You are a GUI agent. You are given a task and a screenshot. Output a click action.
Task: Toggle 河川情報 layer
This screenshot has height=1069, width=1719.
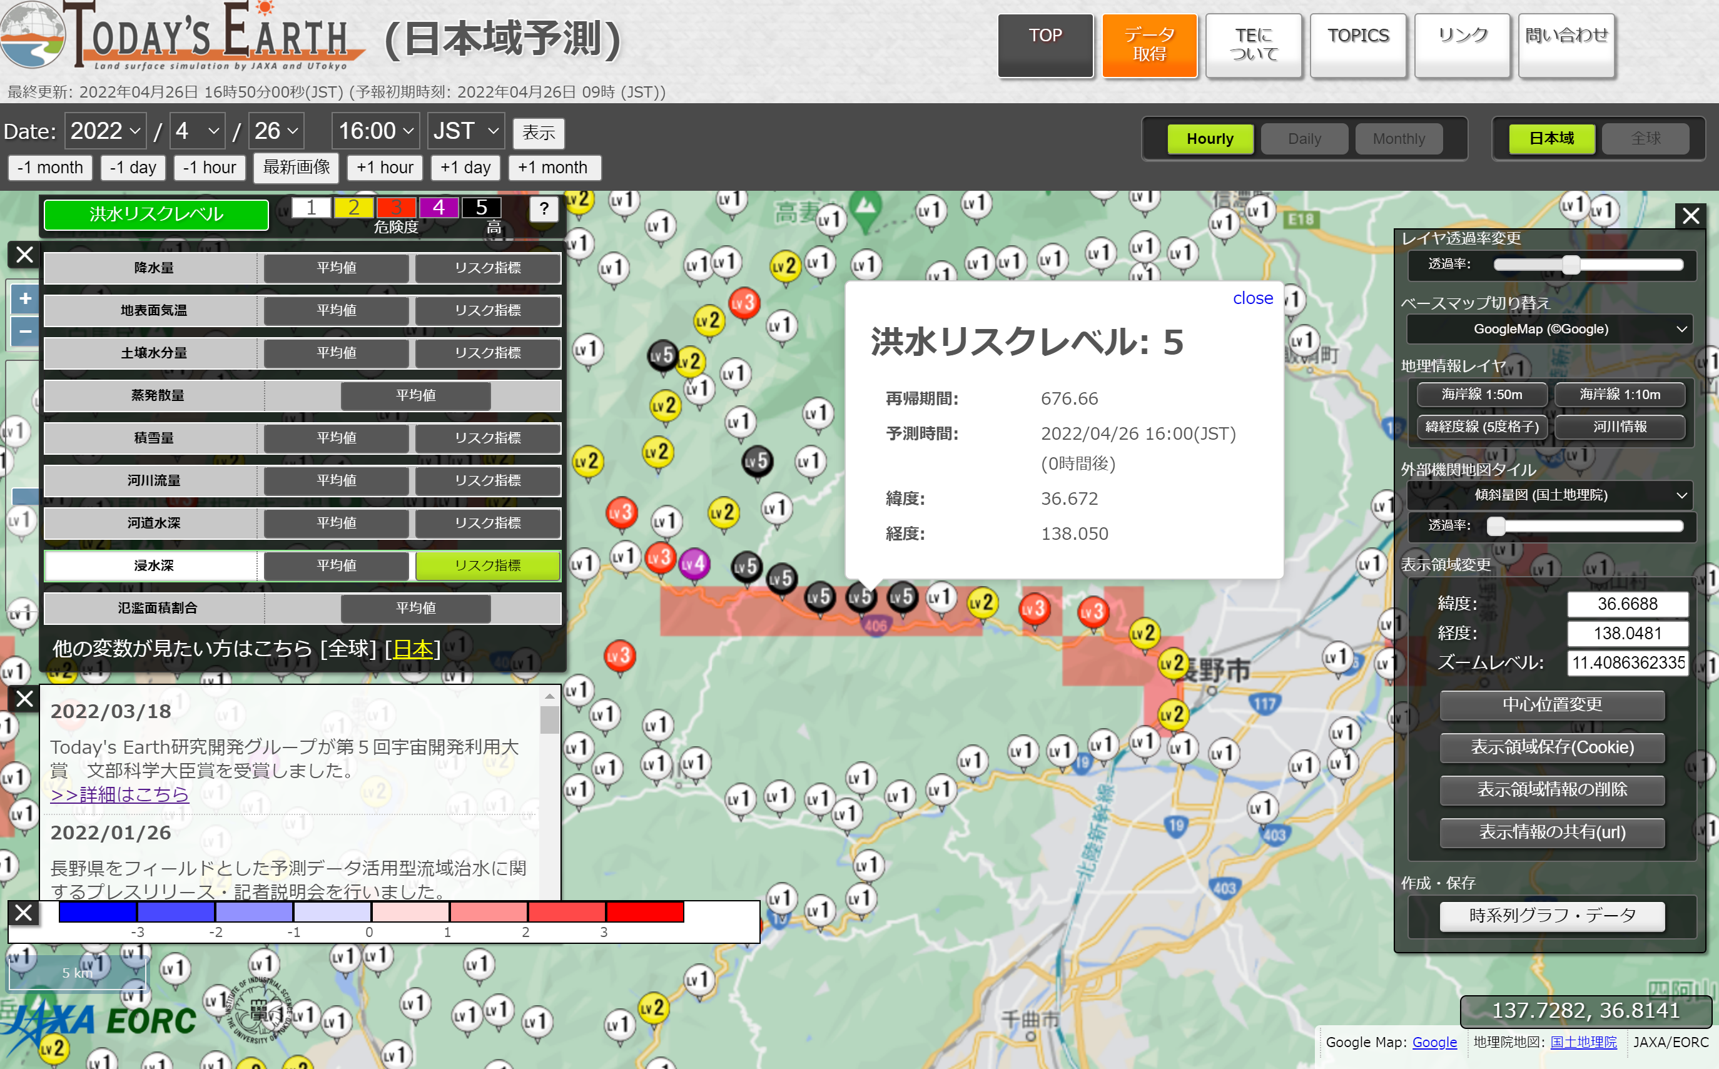coord(1620,427)
